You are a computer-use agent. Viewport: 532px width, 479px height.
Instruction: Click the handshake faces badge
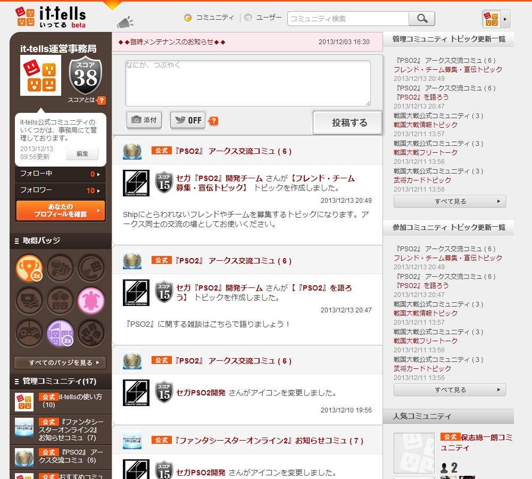[x=91, y=333]
